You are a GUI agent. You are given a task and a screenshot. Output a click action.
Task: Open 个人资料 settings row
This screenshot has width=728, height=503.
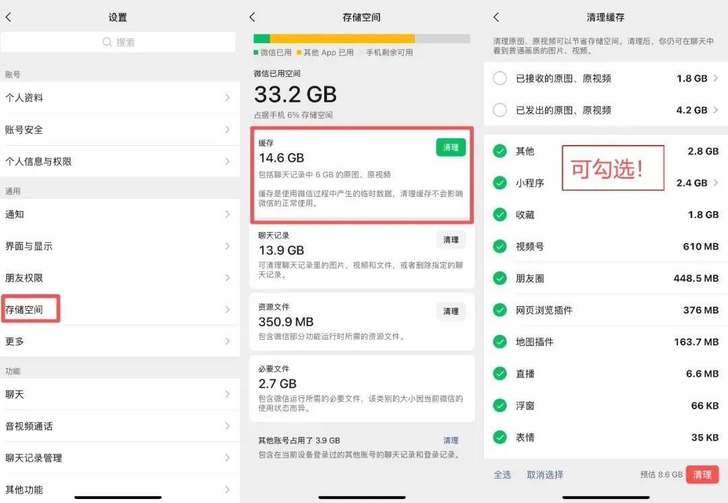point(120,98)
